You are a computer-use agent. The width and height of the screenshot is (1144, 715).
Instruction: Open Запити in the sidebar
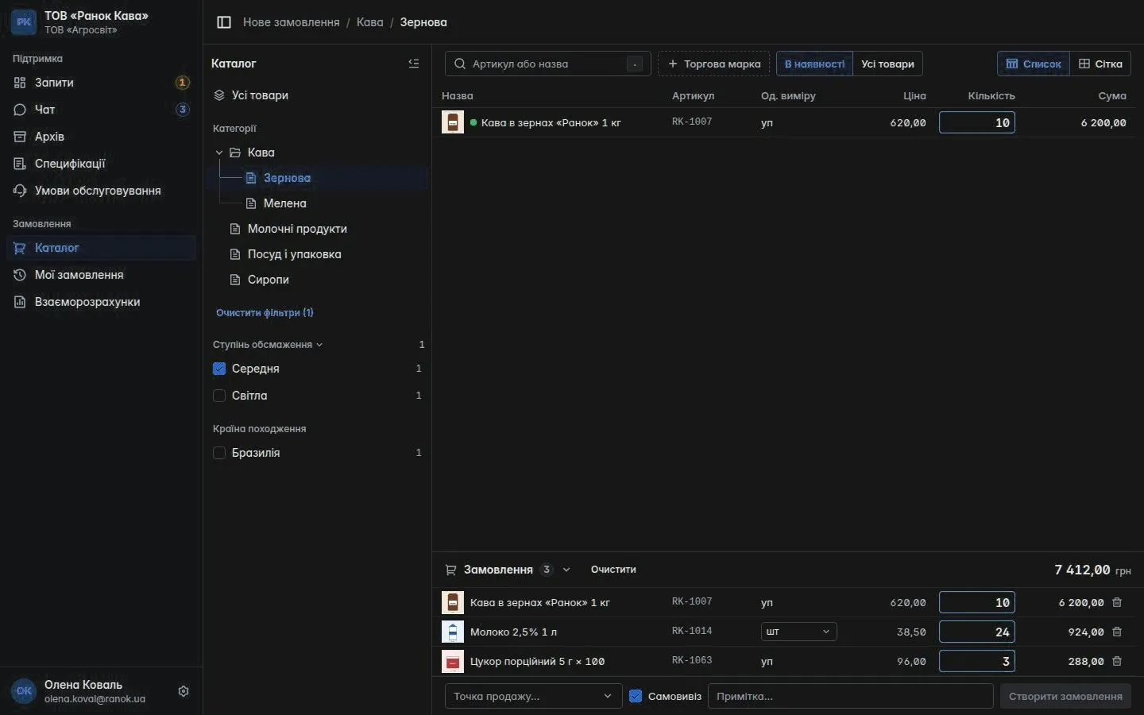(x=101, y=83)
